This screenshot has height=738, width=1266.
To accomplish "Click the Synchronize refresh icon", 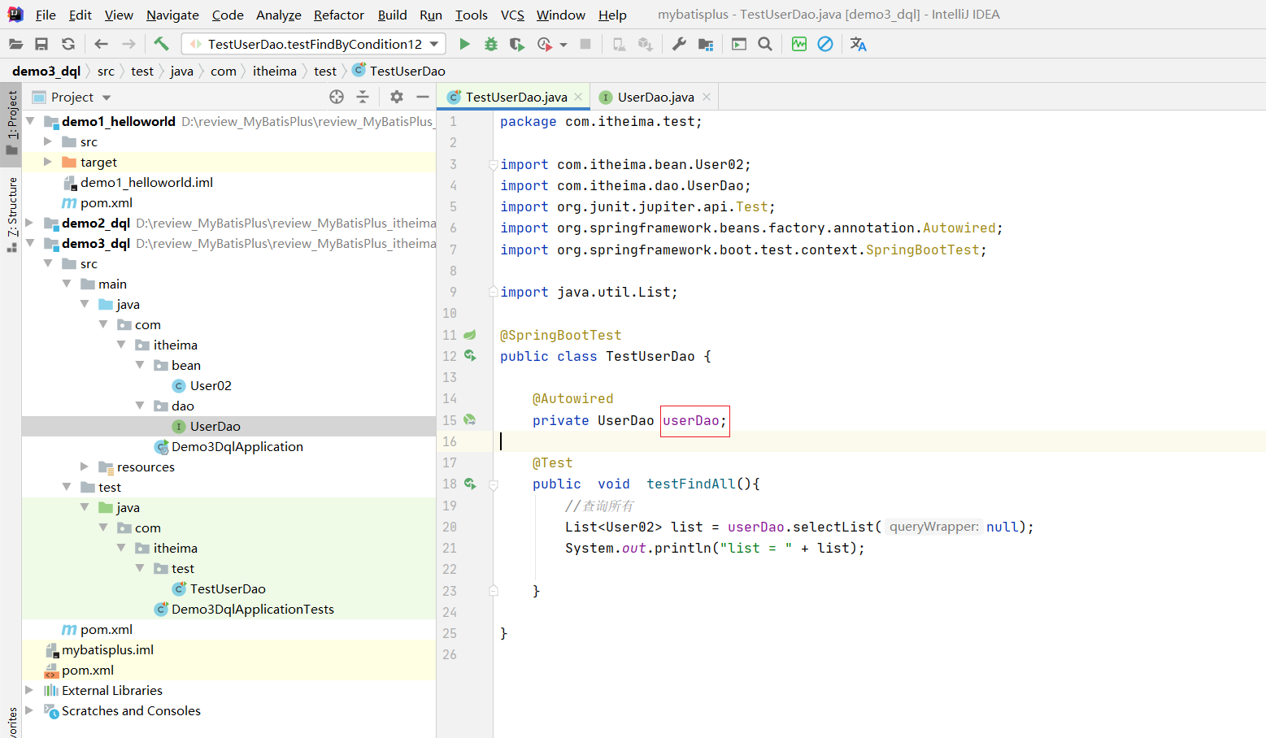I will pyautogui.click(x=68, y=44).
